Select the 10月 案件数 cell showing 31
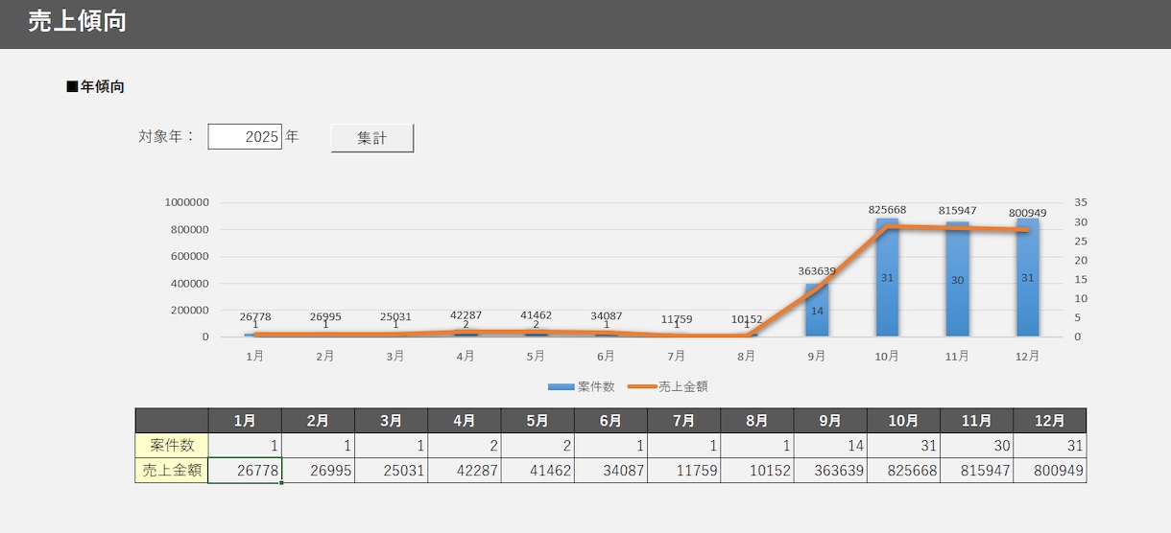This screenshot has height=533, width=1171. 903,446
